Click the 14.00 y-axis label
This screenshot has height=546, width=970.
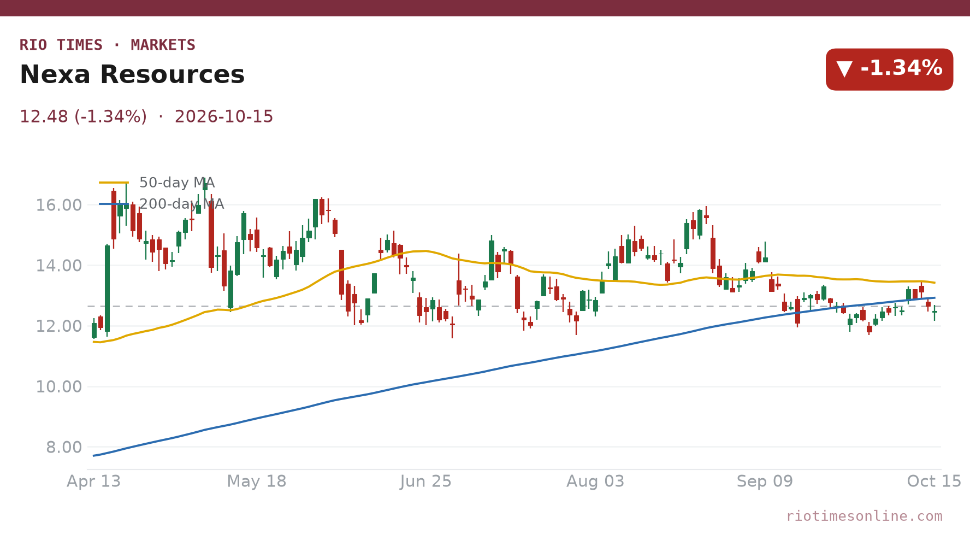tap(59, 266)
